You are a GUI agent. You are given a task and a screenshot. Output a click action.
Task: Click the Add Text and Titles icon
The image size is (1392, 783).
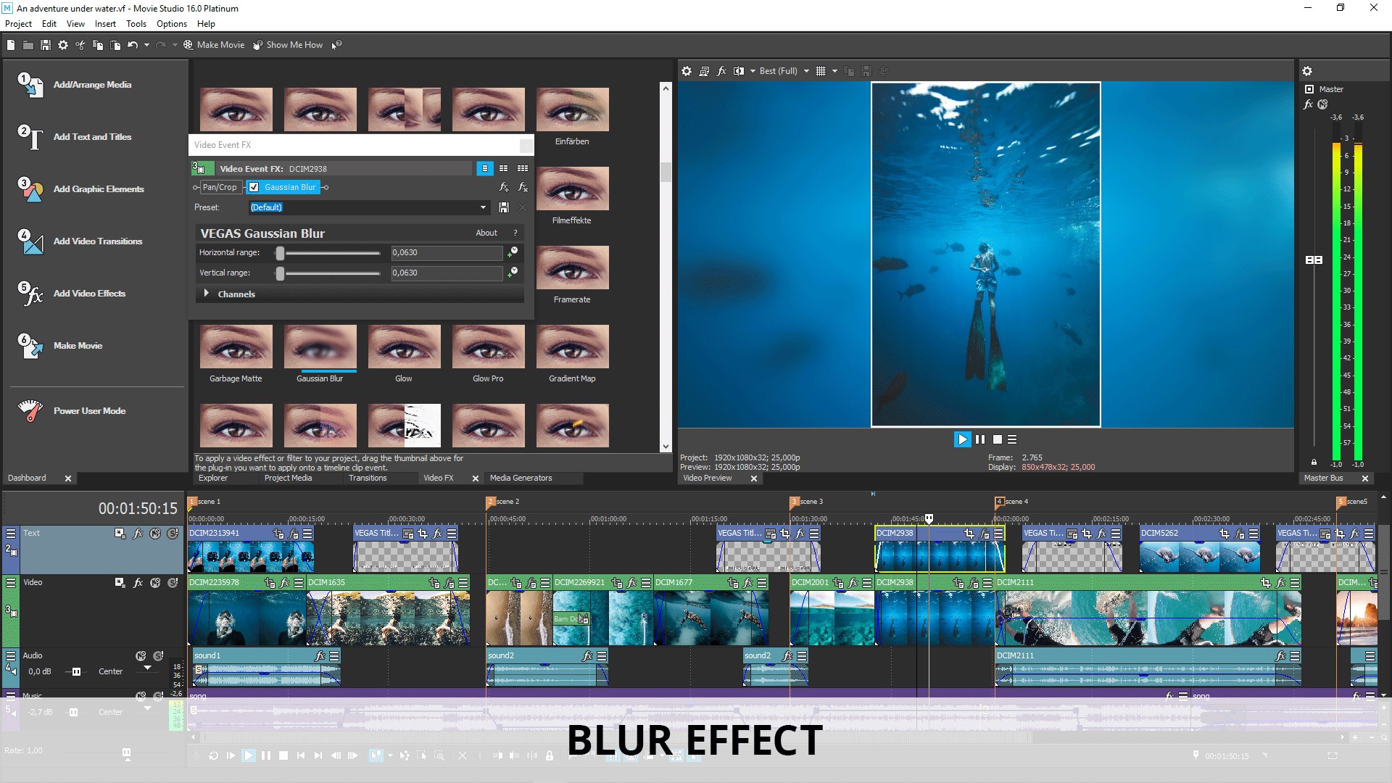(x=30, y=137)
